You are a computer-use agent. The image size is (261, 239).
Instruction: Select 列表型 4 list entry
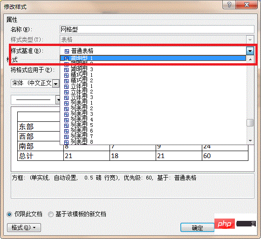[153, 119]
